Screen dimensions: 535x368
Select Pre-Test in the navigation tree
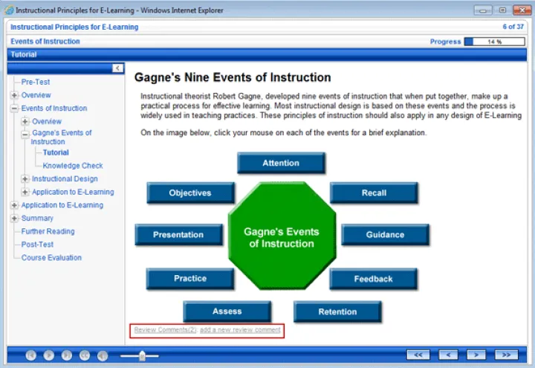point(36,82)
